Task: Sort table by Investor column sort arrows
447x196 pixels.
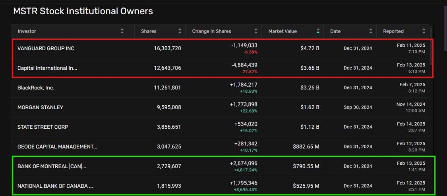Action: pos(122,31)
